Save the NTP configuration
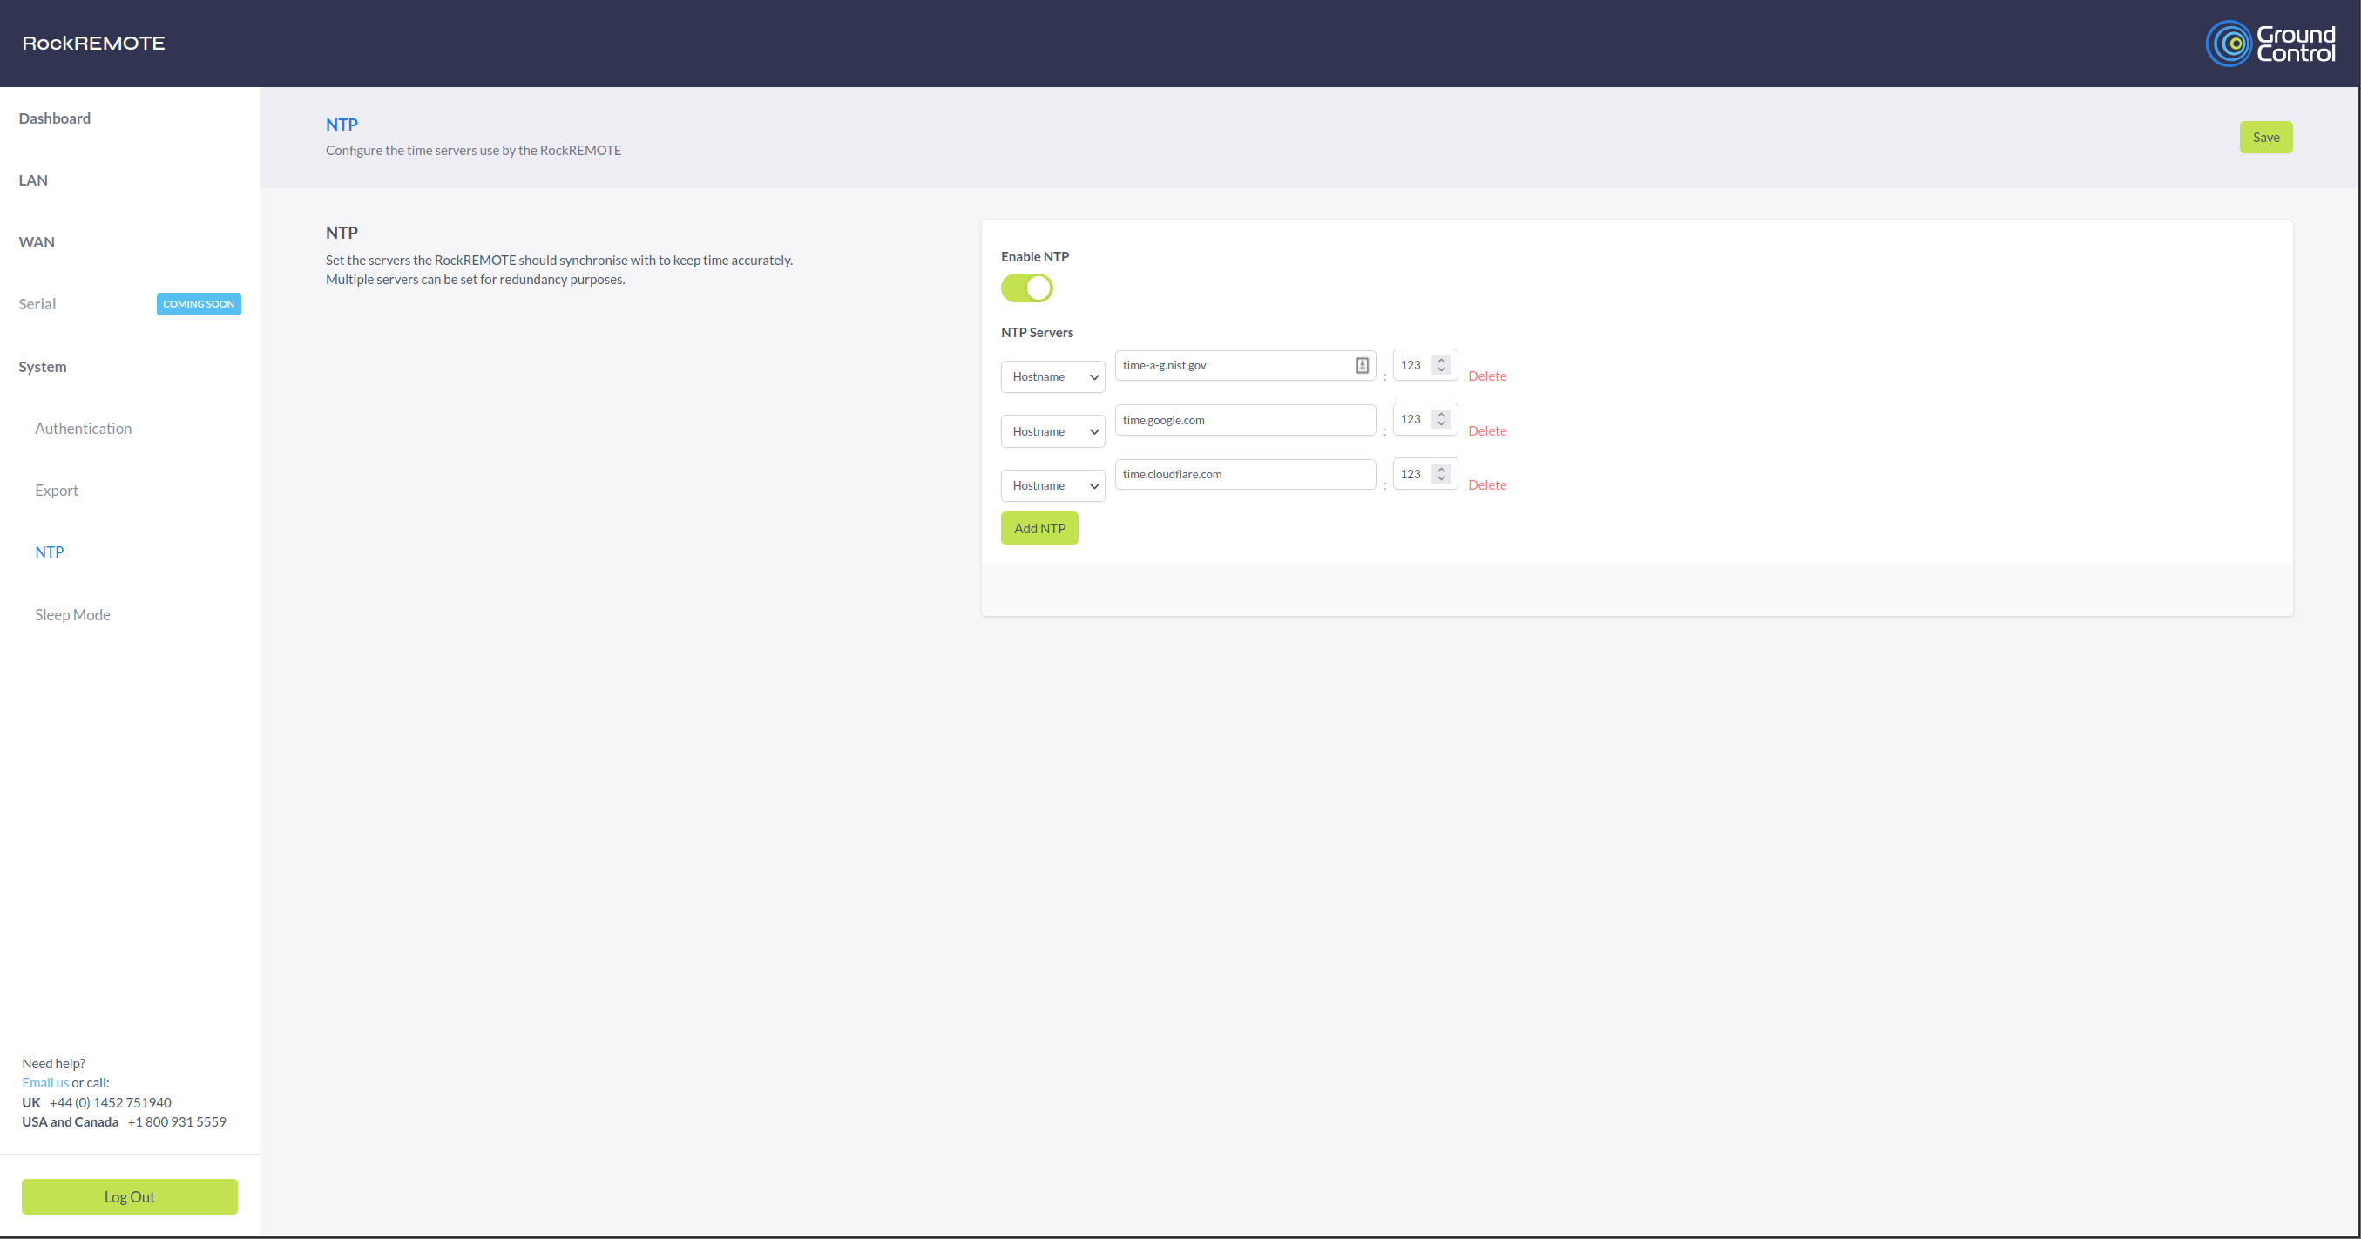The width and height of the screenshot is (2361, 1239). (x=2266, y=138)
